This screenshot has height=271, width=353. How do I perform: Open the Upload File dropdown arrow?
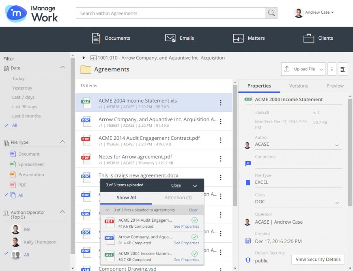[321, 69]
